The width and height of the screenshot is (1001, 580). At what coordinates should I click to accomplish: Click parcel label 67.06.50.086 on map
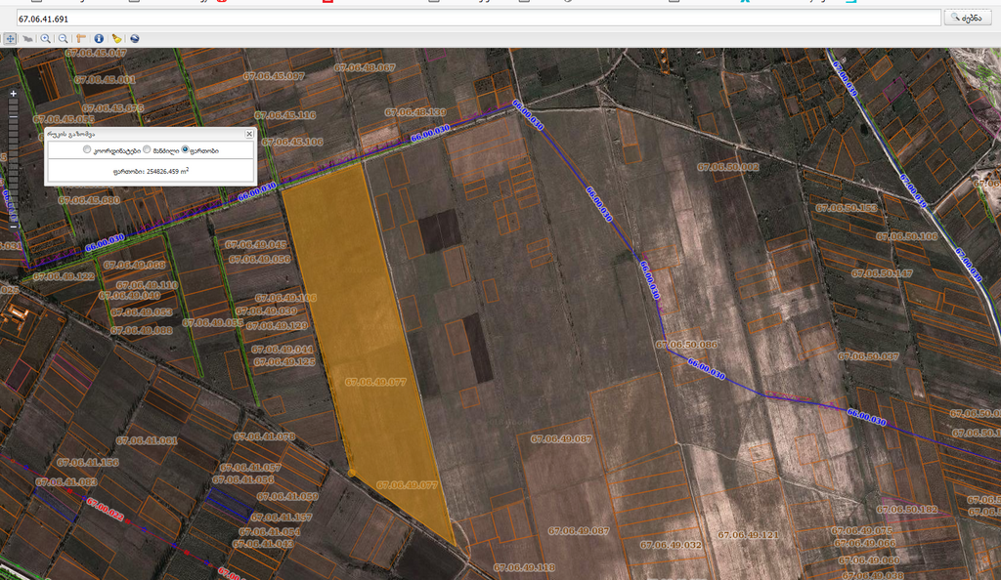pos(686,345)
